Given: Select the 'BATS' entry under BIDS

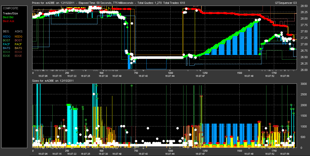Looking at the screenshot, I should click(7, 48).
